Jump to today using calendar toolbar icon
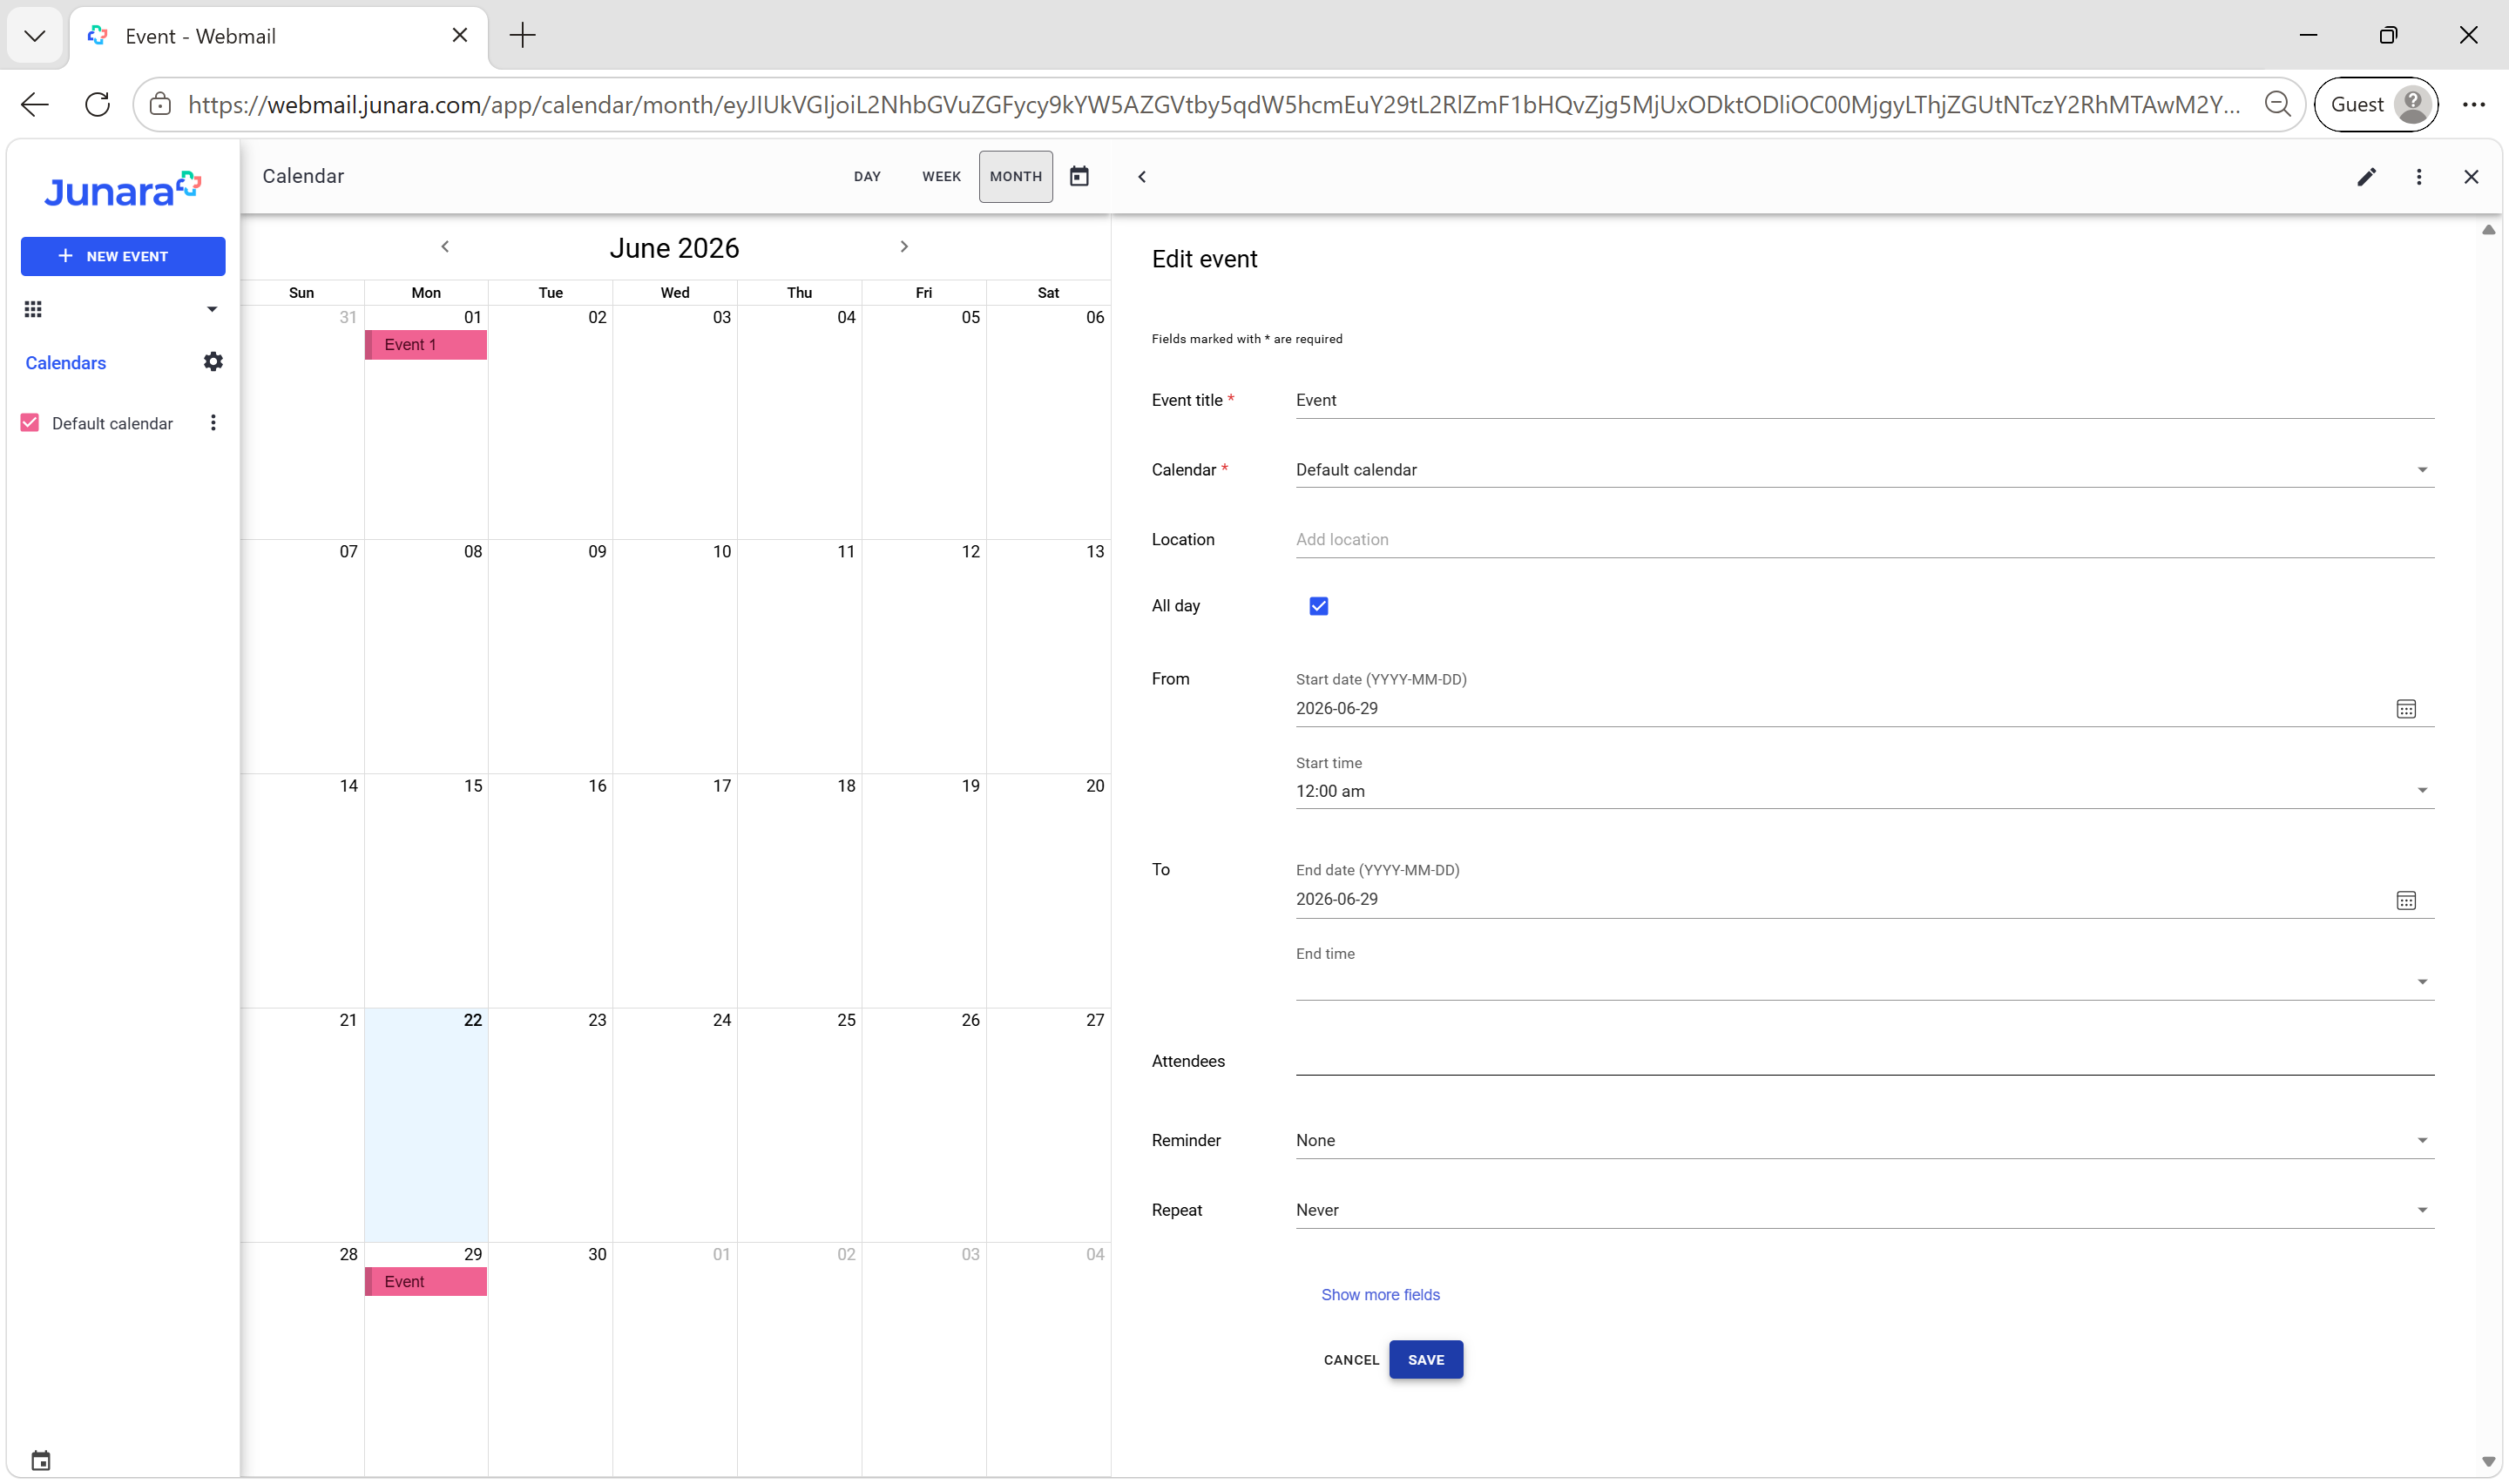The image size is (2509, 1484). (1079, 176)
